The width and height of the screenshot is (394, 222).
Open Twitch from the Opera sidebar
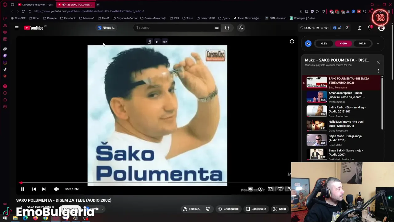[x=5, y=56]
